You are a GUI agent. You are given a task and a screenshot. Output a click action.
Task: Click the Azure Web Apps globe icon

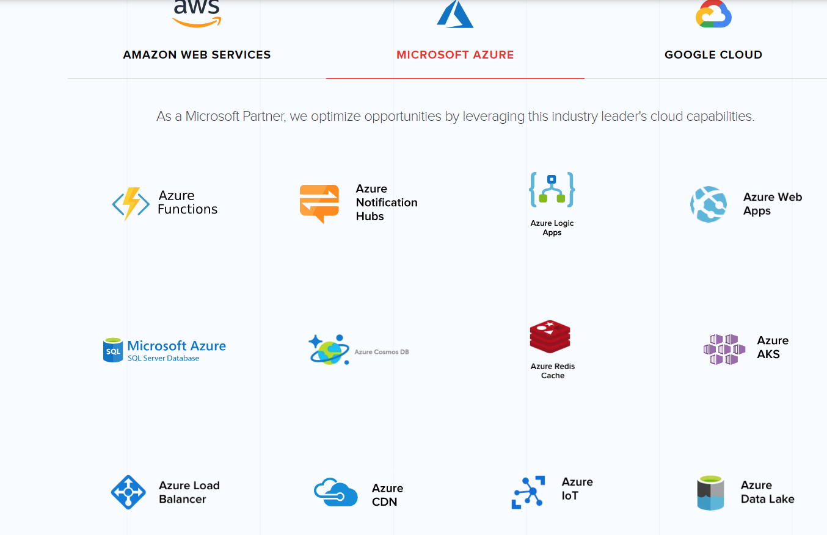coord(709,204)
